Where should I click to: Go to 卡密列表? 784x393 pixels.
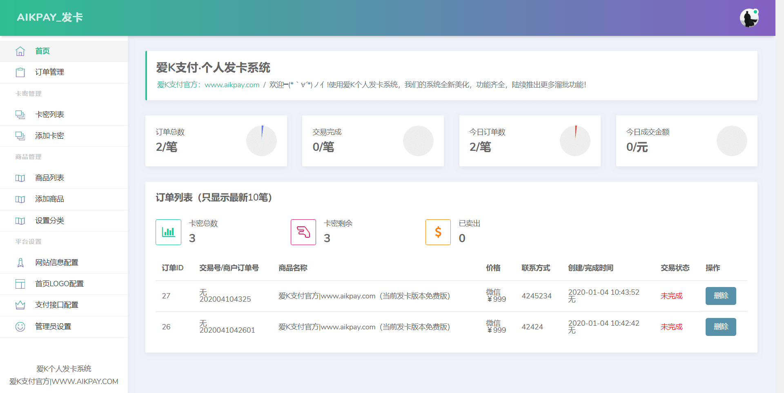(x=64, y=115)
